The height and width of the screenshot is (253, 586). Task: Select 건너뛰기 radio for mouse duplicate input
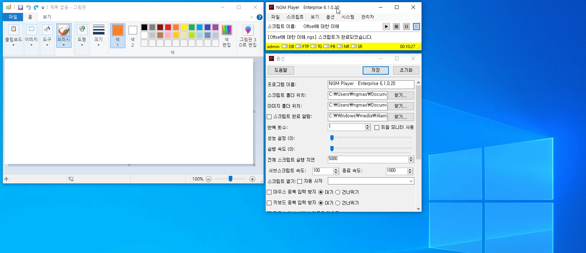338,192
